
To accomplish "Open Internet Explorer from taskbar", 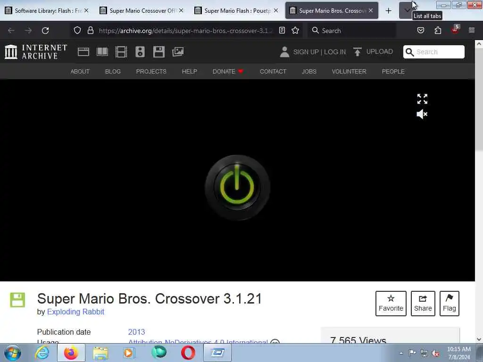I will pyautogui.click(x=42, y=353).
